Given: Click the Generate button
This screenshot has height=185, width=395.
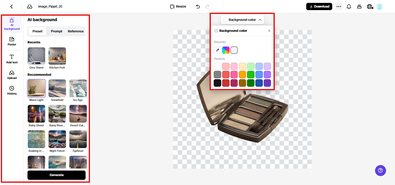Looking at the screenshot, I should coord(56,175).
